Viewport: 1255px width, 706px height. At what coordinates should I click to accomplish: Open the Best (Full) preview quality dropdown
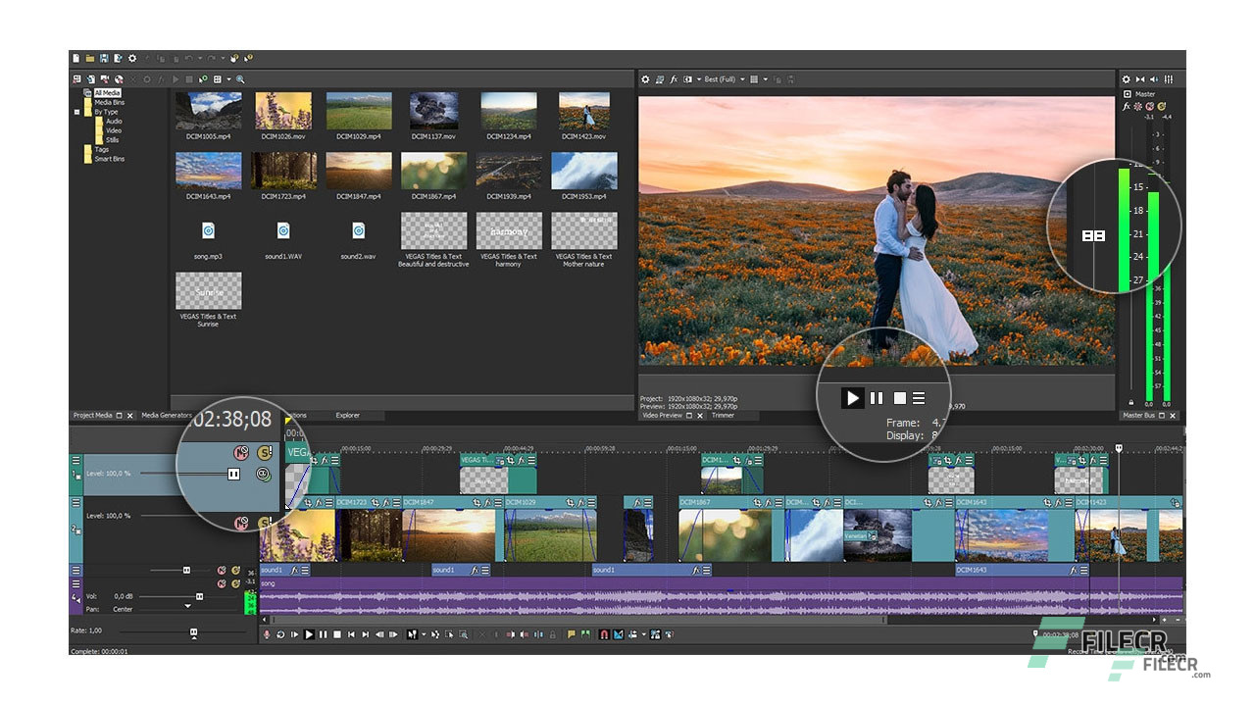(742, 79)
